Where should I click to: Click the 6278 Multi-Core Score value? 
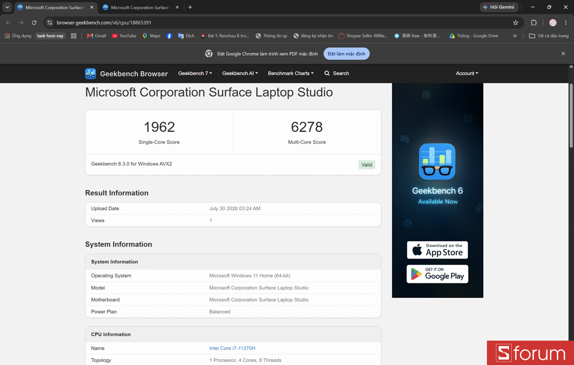307,127
